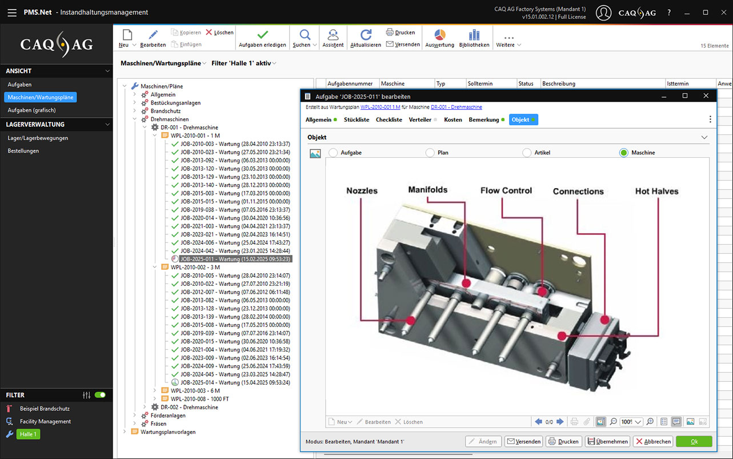Switch to the Checkliste tab

(x=388, y=119)
